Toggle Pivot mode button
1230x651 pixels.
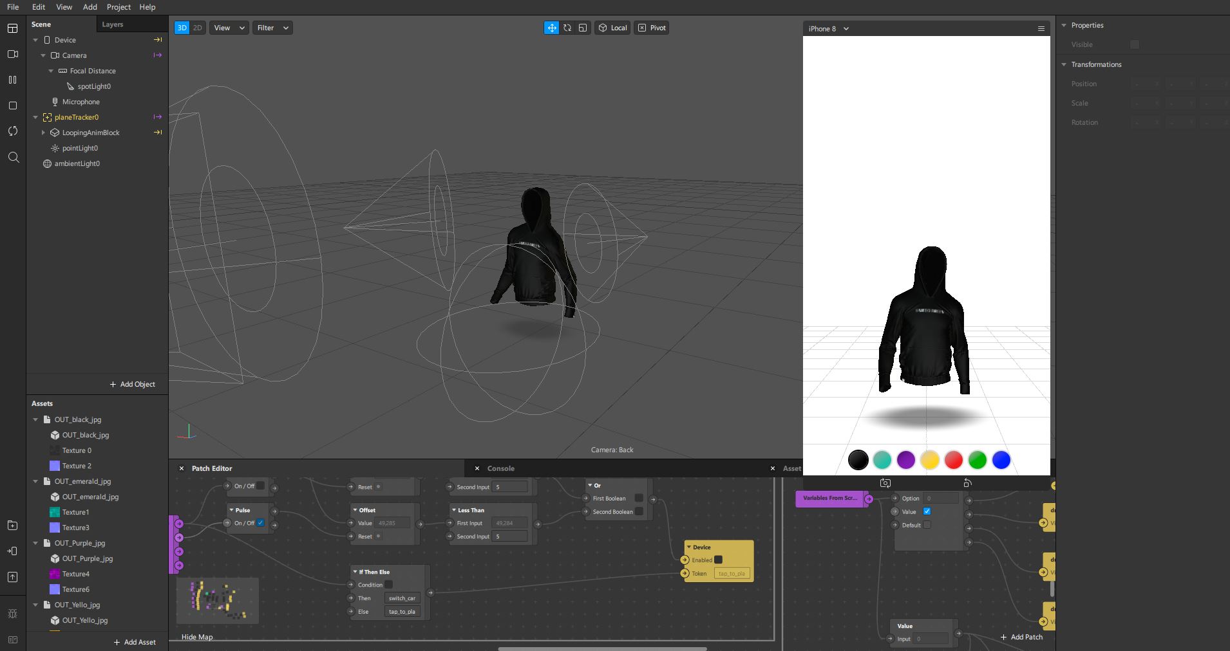point(652,28)
